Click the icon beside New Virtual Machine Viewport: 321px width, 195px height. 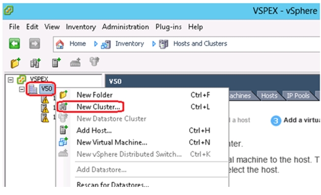63,142
